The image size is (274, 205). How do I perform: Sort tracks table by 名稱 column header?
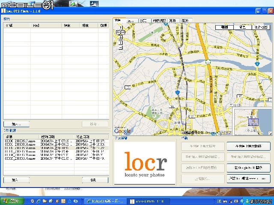21,137
